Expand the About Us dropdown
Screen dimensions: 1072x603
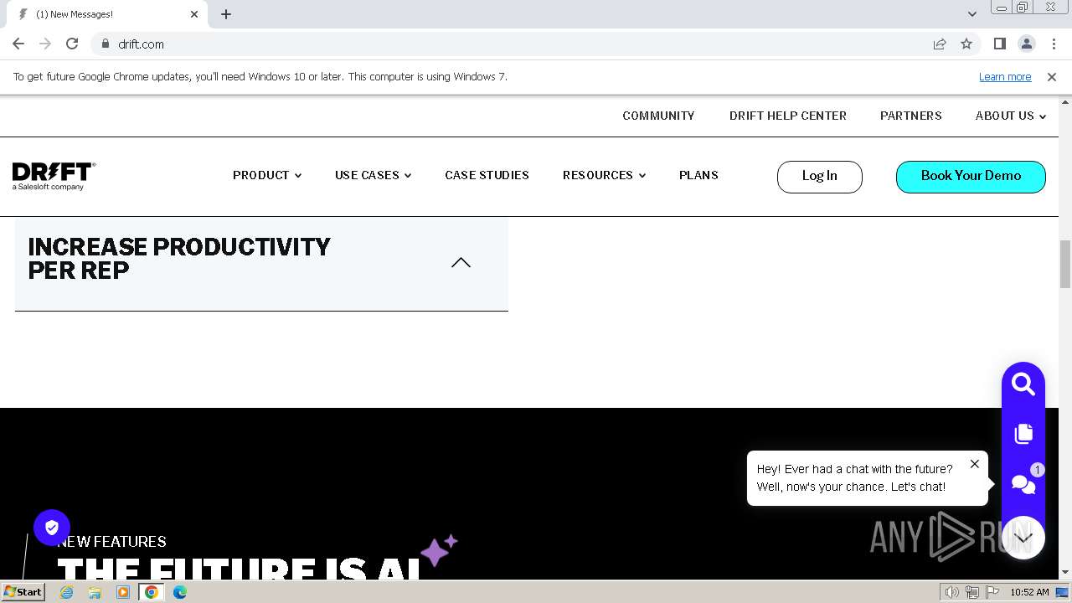pyautogui.click(x=1011, y=116)
